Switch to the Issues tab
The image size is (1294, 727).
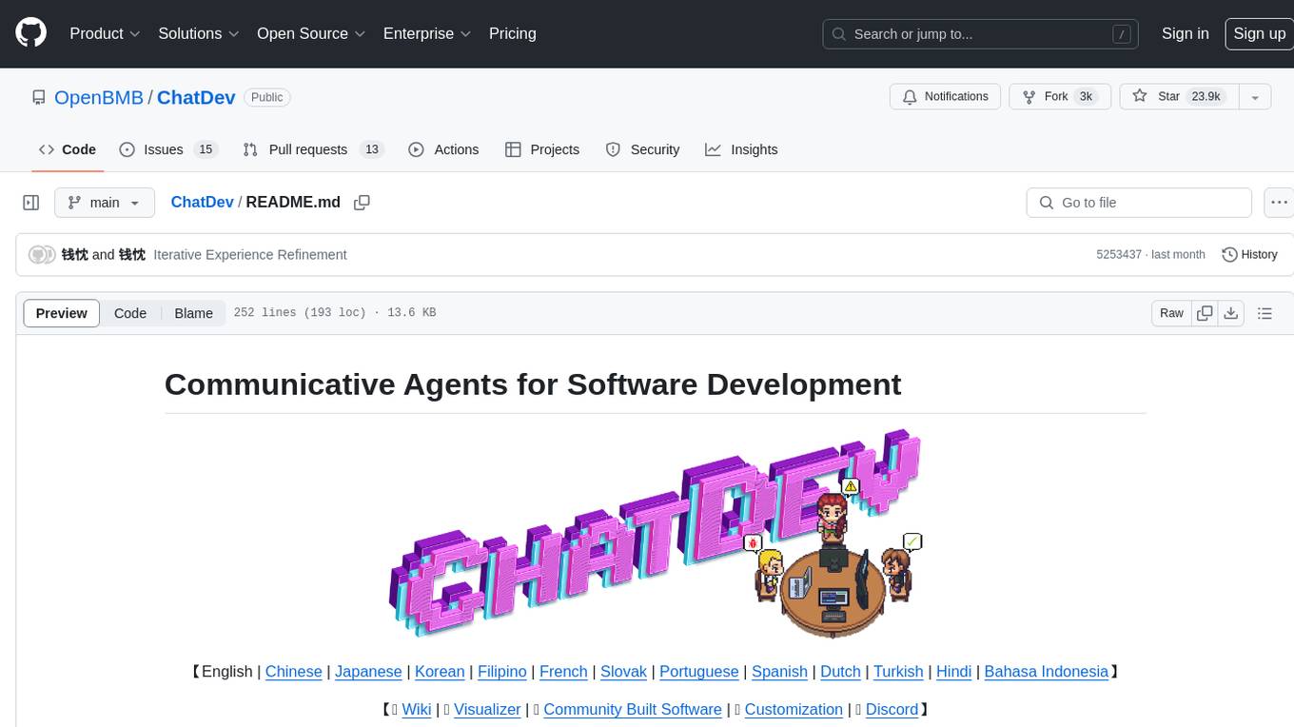click(x=168, y=149)
